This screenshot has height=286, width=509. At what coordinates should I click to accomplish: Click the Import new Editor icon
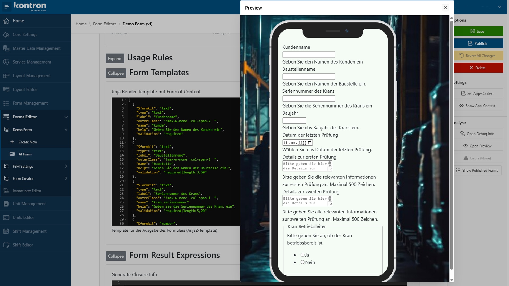6,191
